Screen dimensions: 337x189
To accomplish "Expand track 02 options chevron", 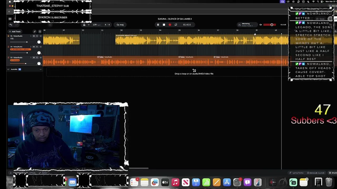I will click(x=41, y=47).
